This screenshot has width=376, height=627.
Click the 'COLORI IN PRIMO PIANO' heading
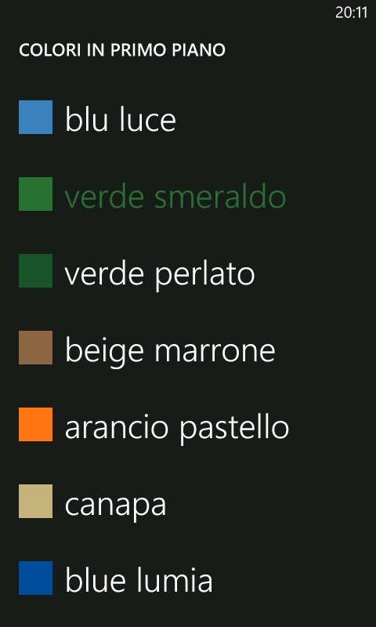coord(122,50)
